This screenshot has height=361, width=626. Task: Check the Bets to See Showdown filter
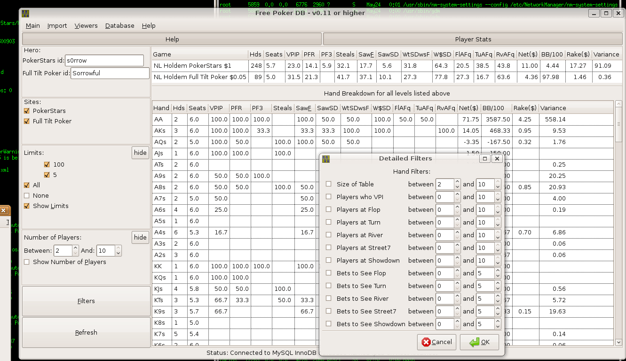click(x=328, y=324)
